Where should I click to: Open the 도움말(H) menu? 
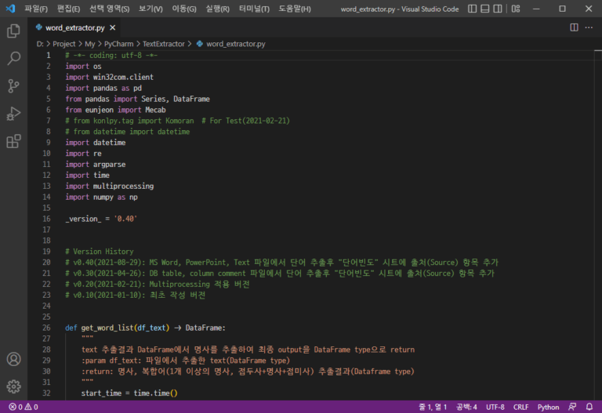(x=295, y=9)
